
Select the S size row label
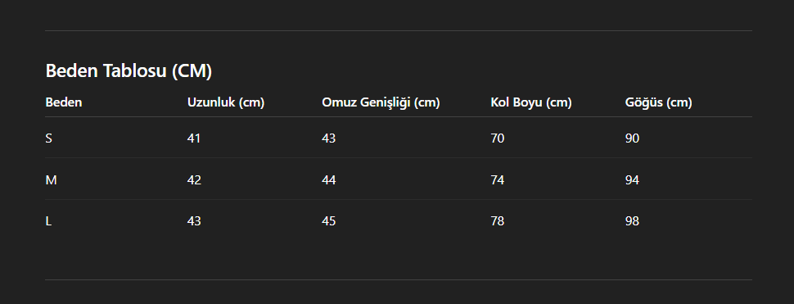pos(48,138)
